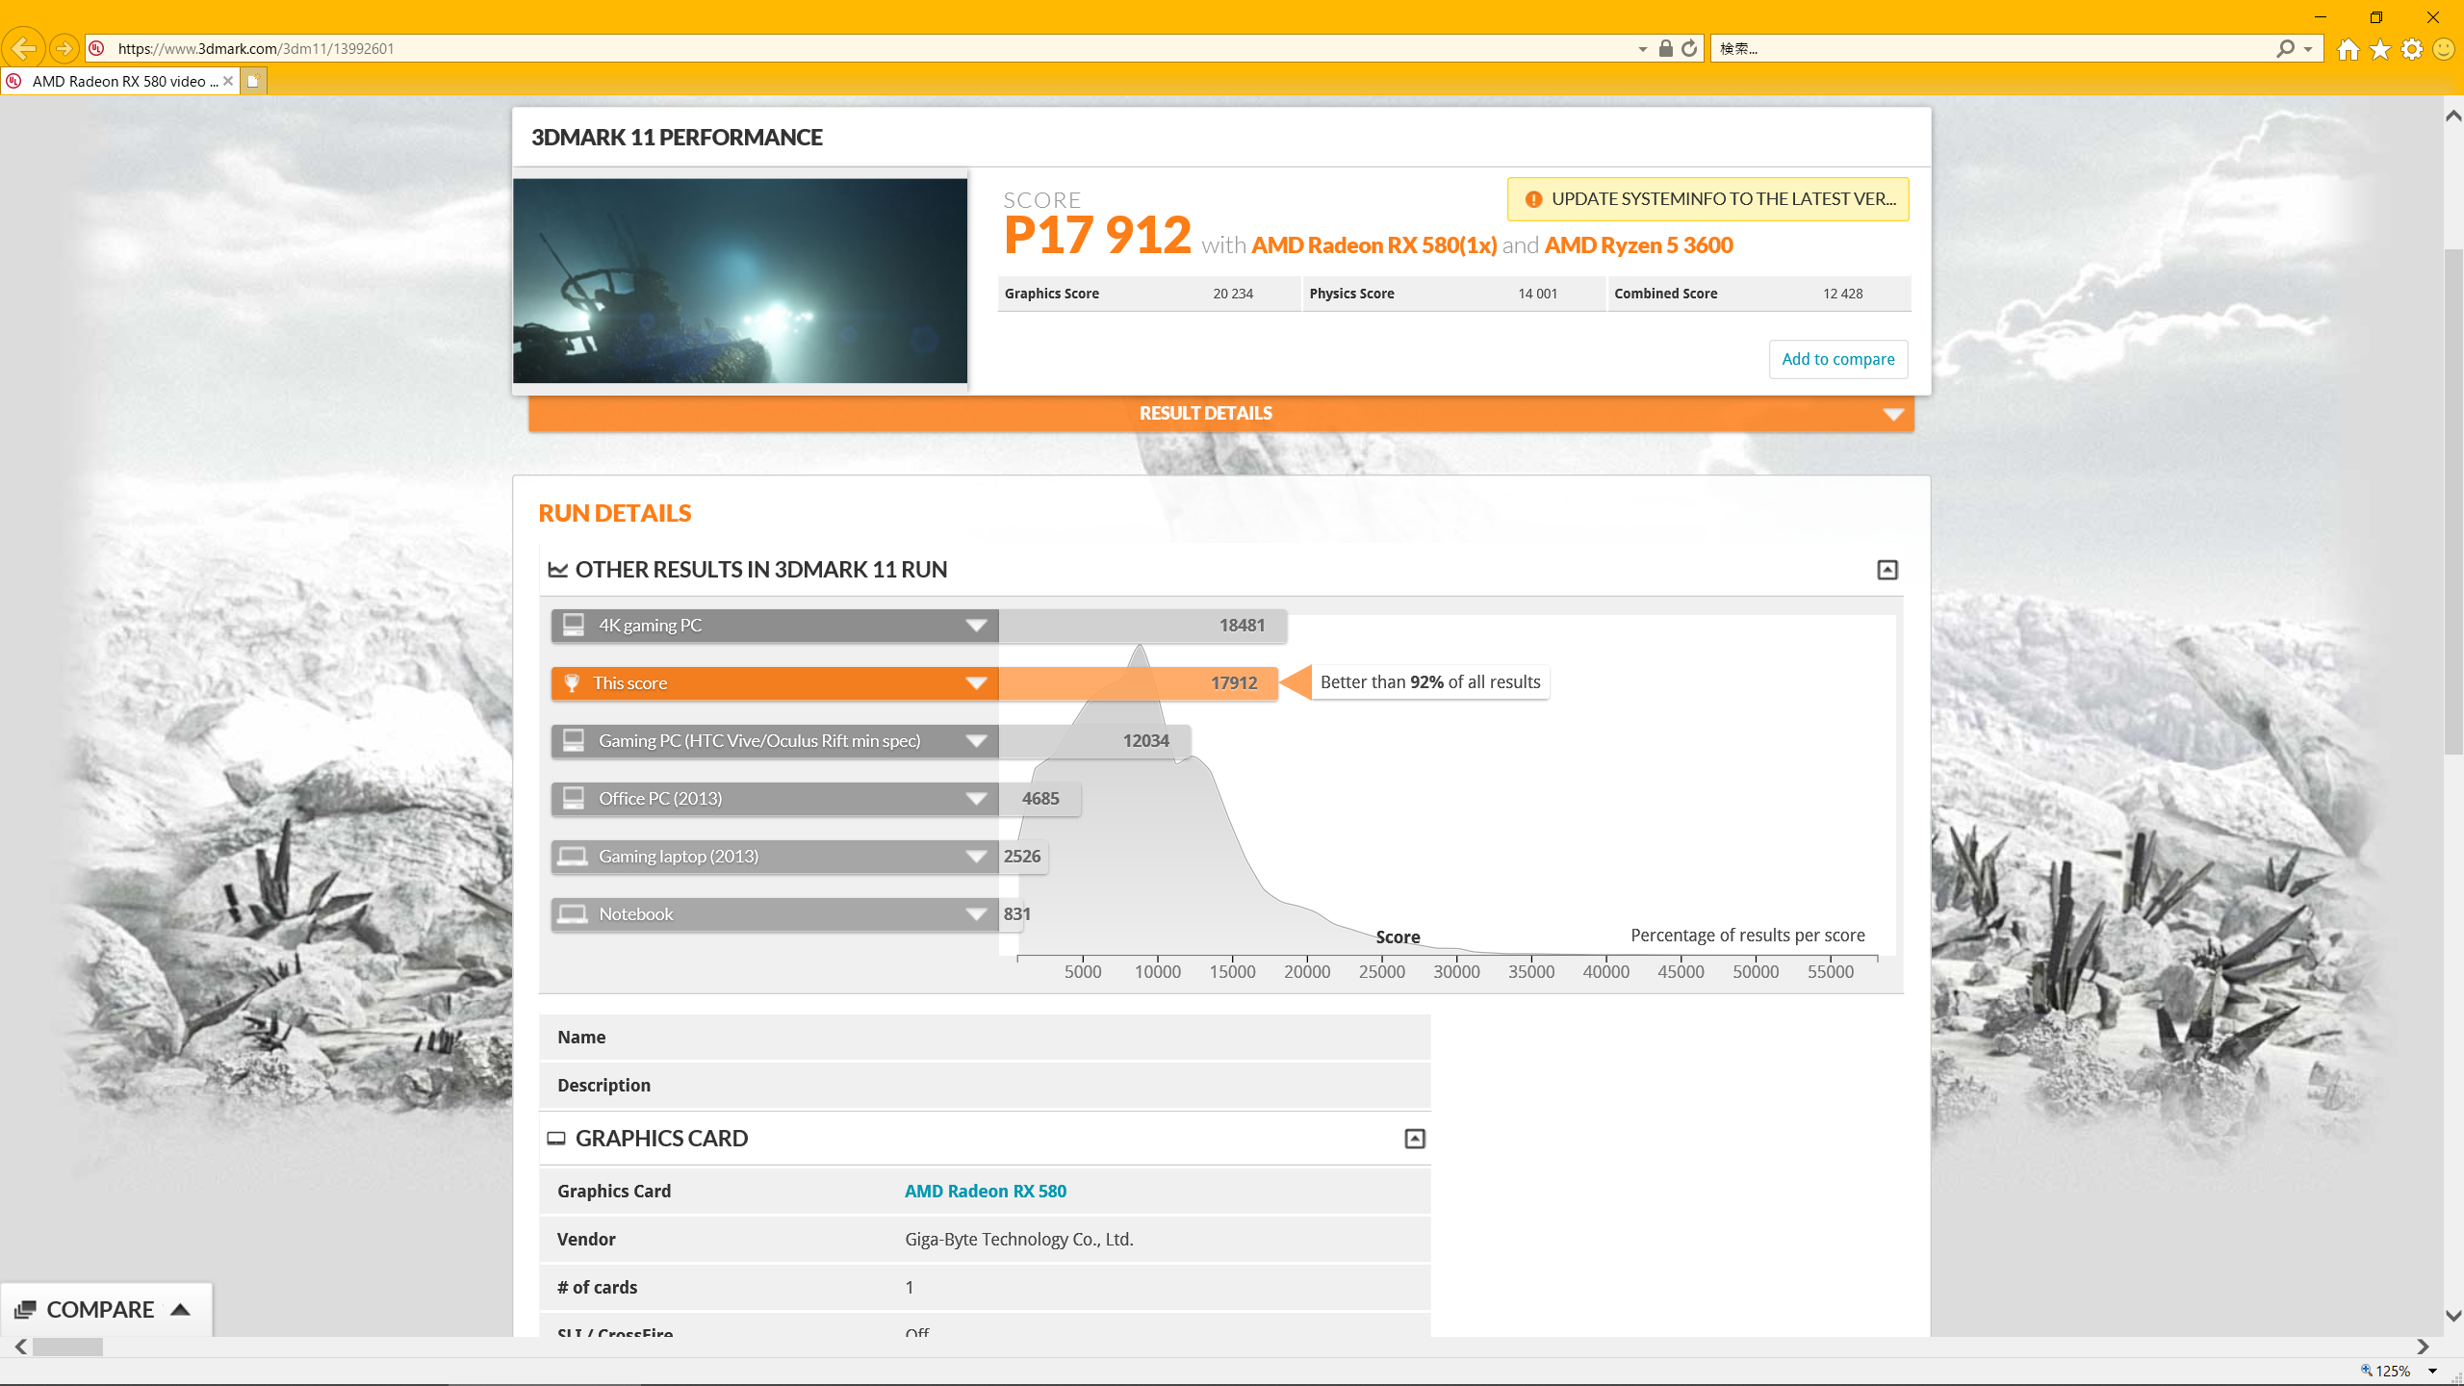Click Update SystemInfo warning button

(1707, 199)
